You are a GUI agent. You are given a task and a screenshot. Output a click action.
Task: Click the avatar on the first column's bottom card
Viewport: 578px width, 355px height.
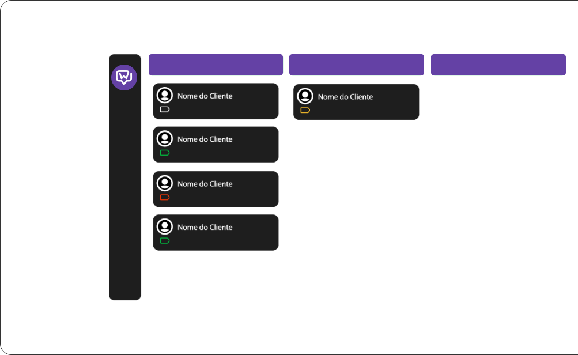click(165, 226)
